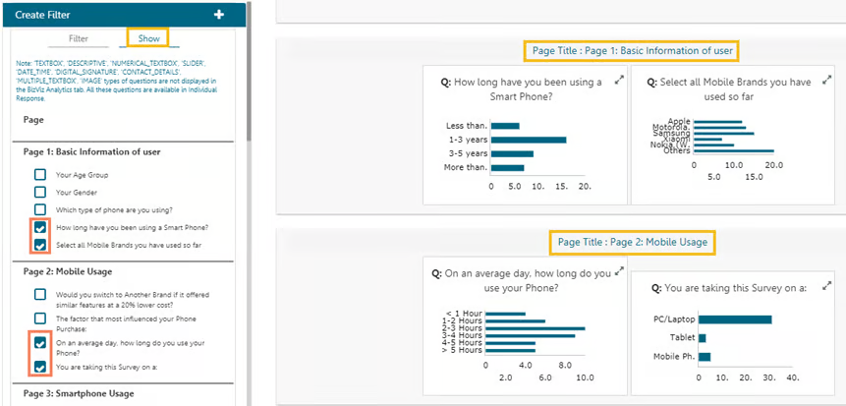Click Page 1 Basic Information page title
Screen dimensions: 846x406
coord(632,50)
